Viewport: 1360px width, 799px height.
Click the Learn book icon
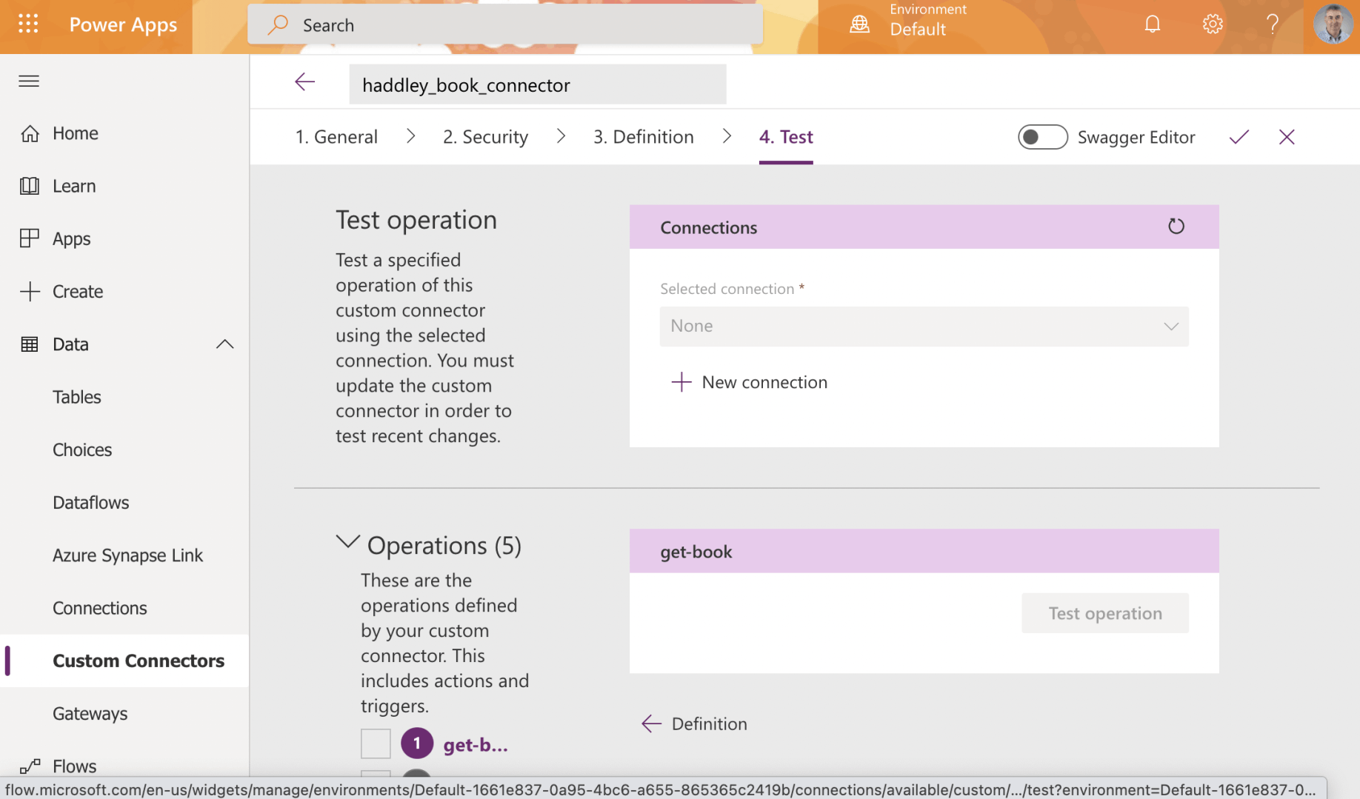click(30, 186)
